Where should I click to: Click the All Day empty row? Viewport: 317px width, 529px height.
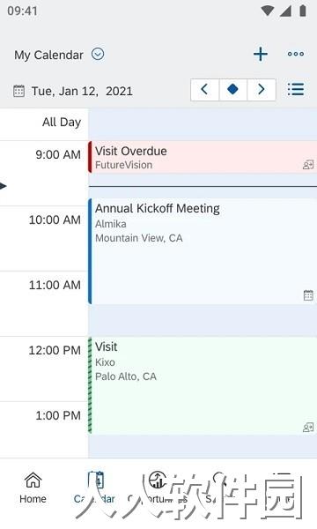(x=203, y=123)
